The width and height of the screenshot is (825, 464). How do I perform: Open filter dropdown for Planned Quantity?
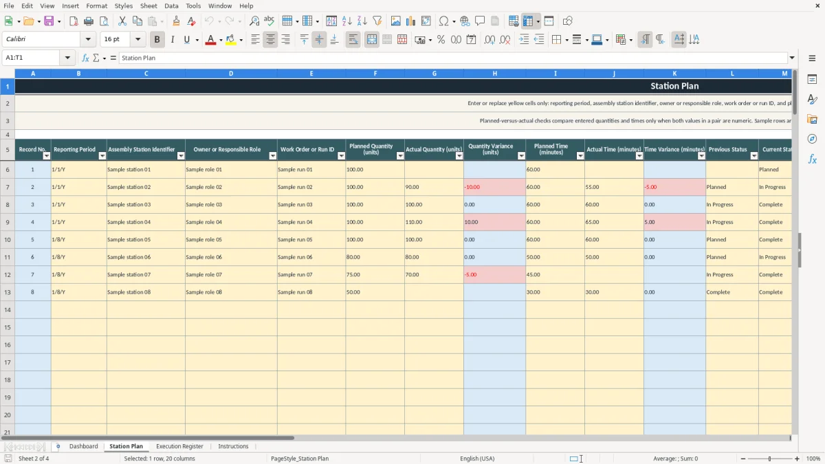[400, 156]
